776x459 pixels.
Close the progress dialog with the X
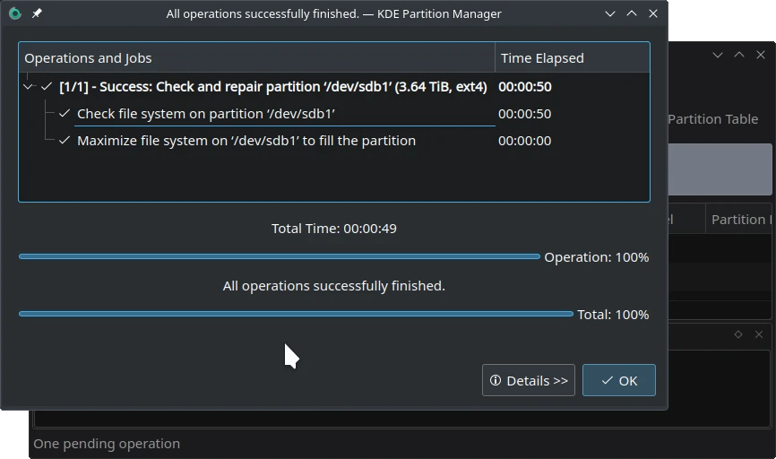coord(653,13)
